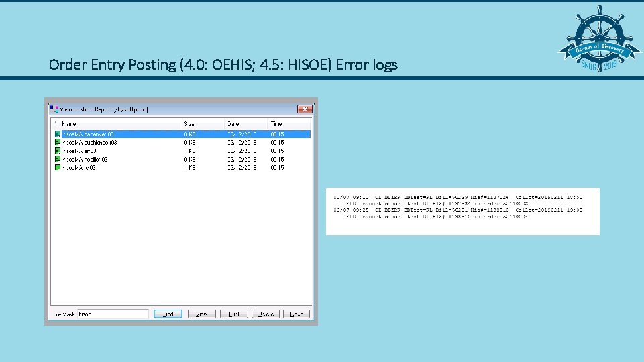Click into the File Mask input field
Viewport: 644px width, 362px height.
click(113, 314)
